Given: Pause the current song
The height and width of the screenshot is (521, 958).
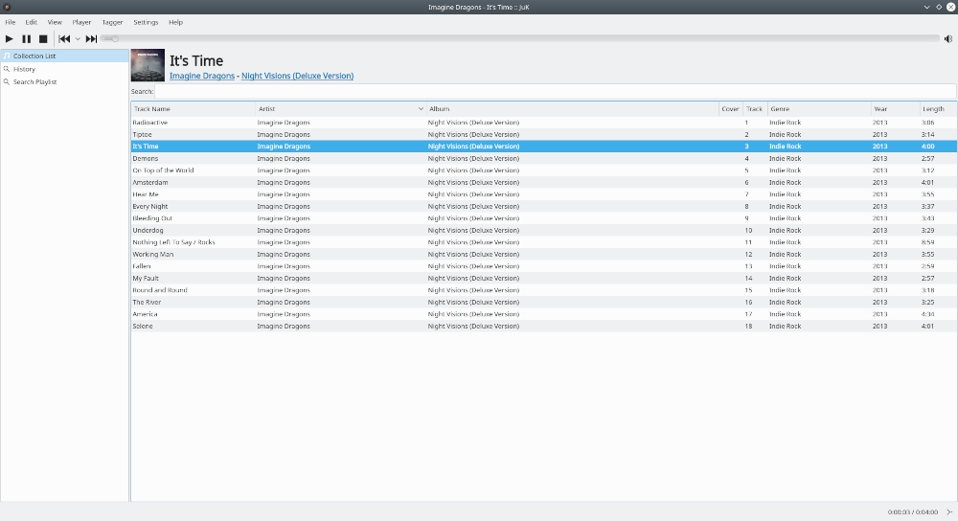Looking at the screenshot, I should point(27,38).
